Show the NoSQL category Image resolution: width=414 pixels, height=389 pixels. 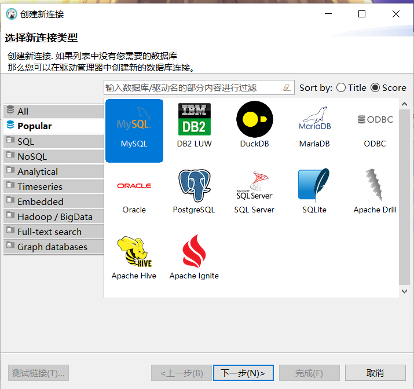tap(54, 156)
